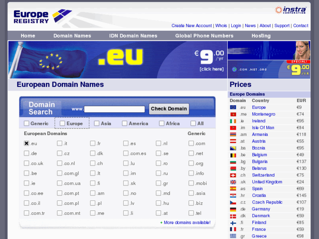Open the Global Phone Numbers menu

204,36
